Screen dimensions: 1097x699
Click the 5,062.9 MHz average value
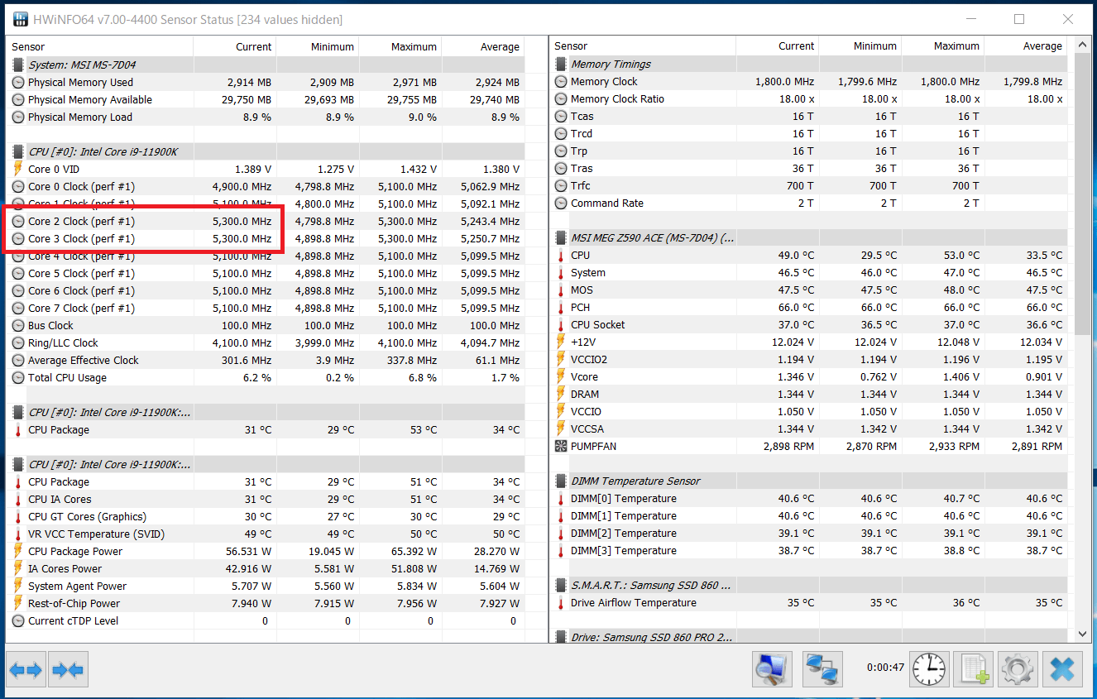coord(490,186)
